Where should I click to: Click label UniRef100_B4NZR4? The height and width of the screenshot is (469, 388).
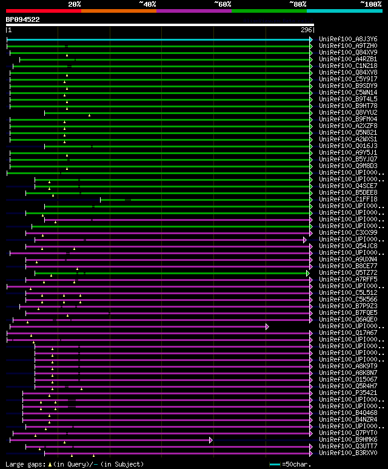(x=348, y=420)
